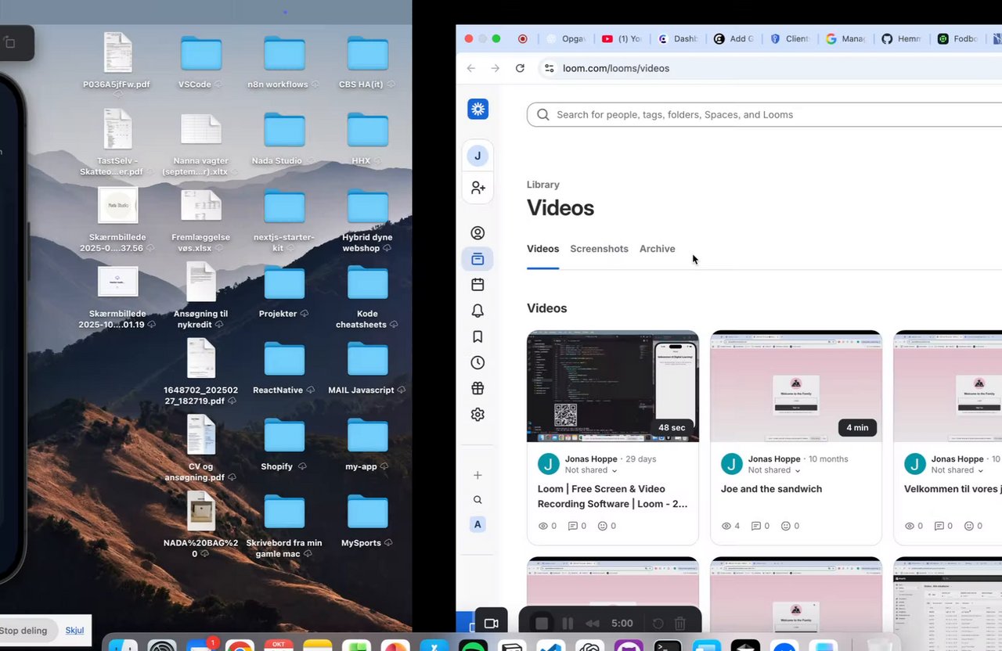Open the 4 min video thumbnail

coord(796,387)
